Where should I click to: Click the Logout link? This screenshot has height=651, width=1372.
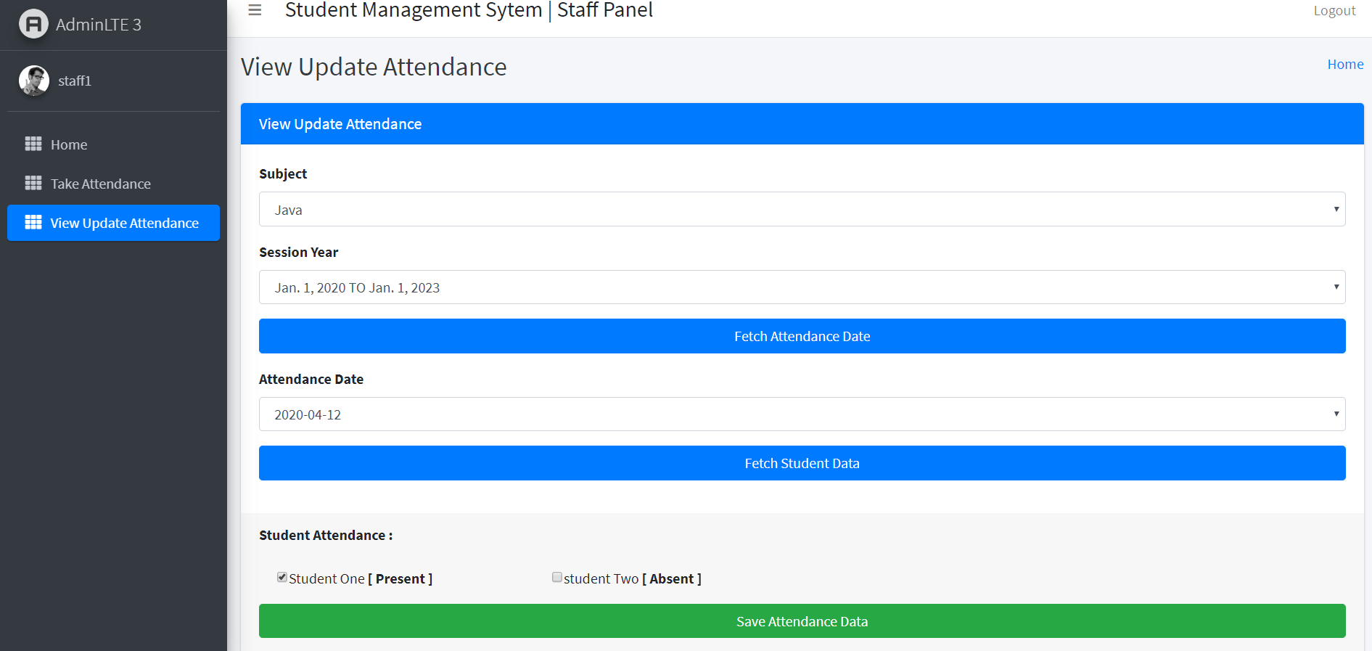pyautogui.click(x=1334, y=11)
